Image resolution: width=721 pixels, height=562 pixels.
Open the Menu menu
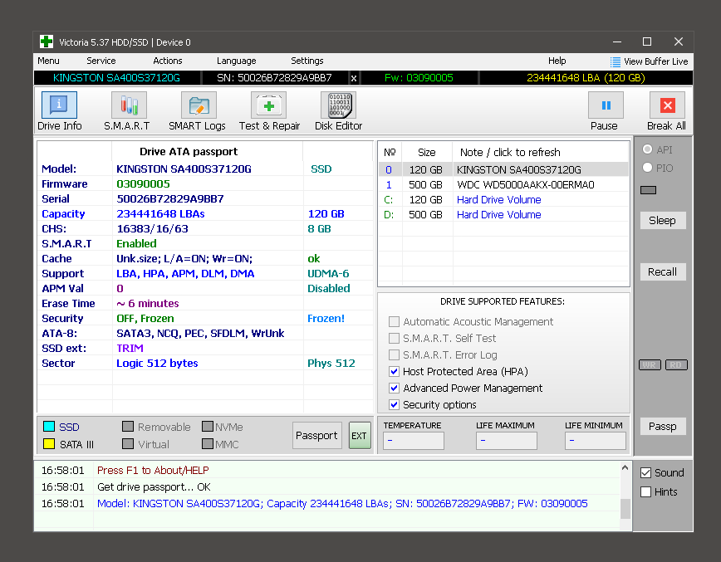point(48,61)
